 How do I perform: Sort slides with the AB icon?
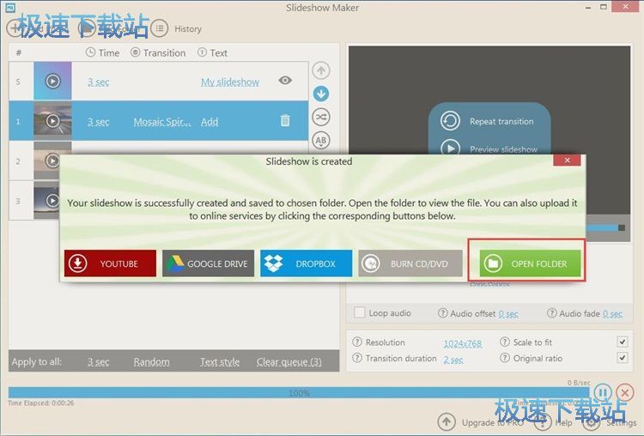[x=321, y=141]
